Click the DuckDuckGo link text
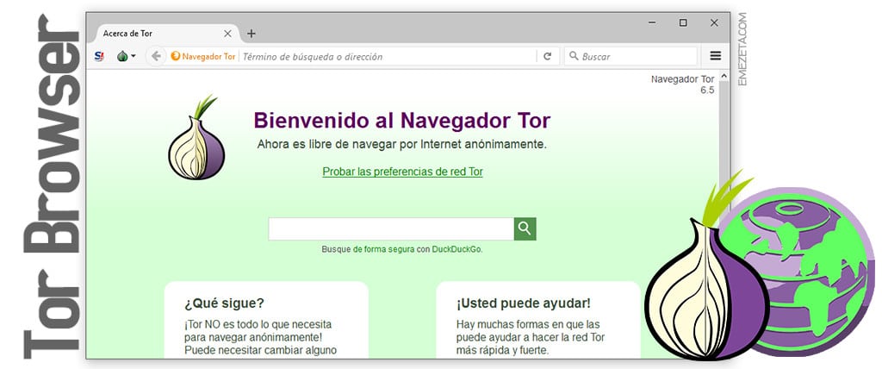The width and height of the screenshot is (882, 369). point(457,249)
